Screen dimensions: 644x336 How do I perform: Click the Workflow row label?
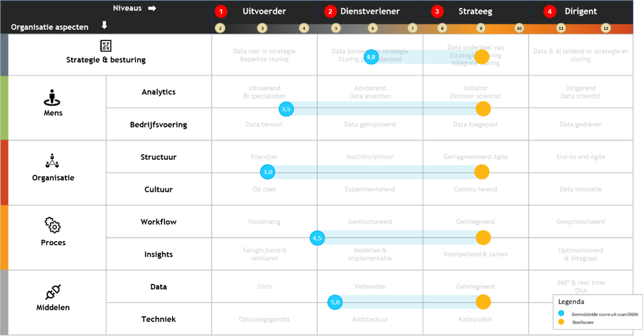tap(158, 222)
